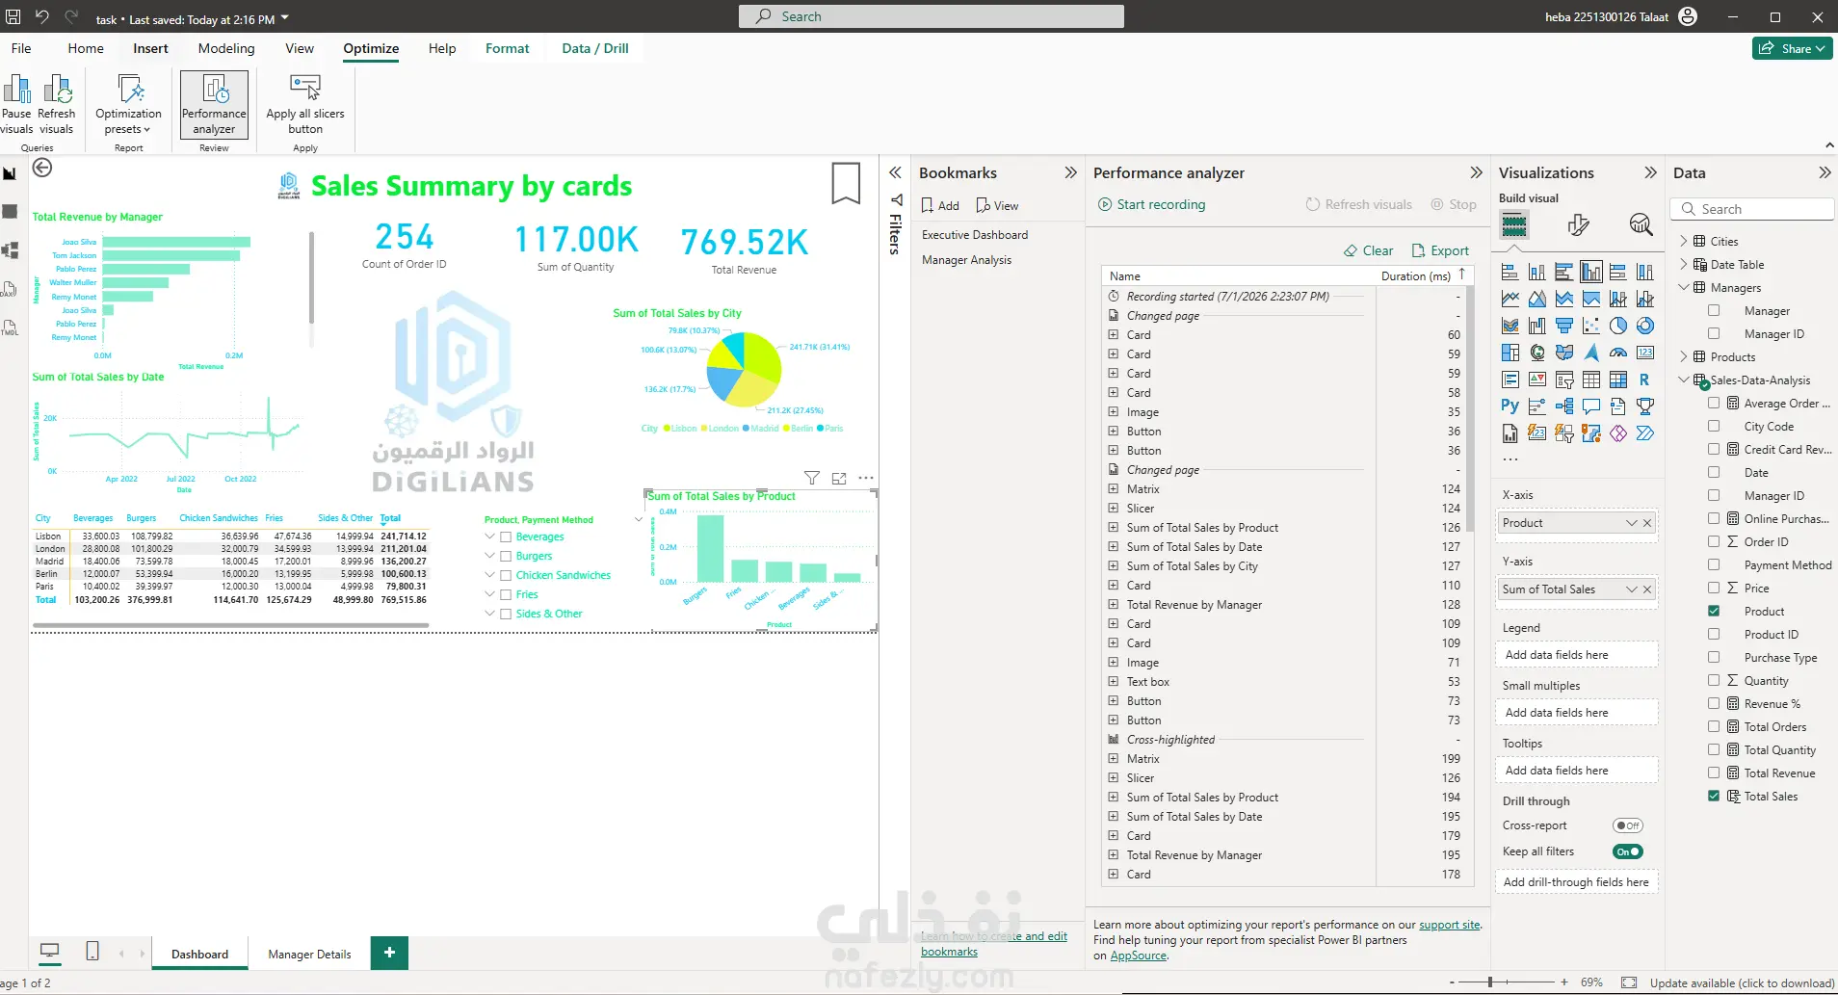Toggle the Keep all filters switch

click(1628, 851)
